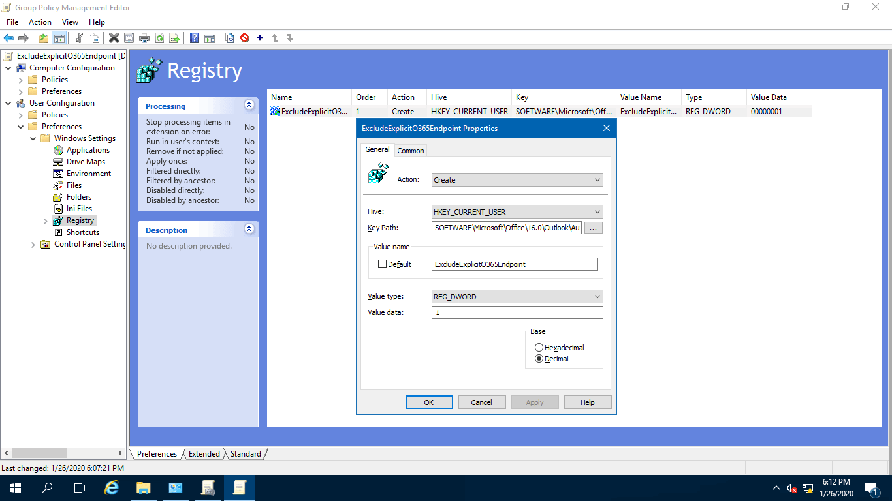Image resolution: width=892 pixels, height=501 pixels.
Task: Switch to the Common tab
Action: coord(411,151)
